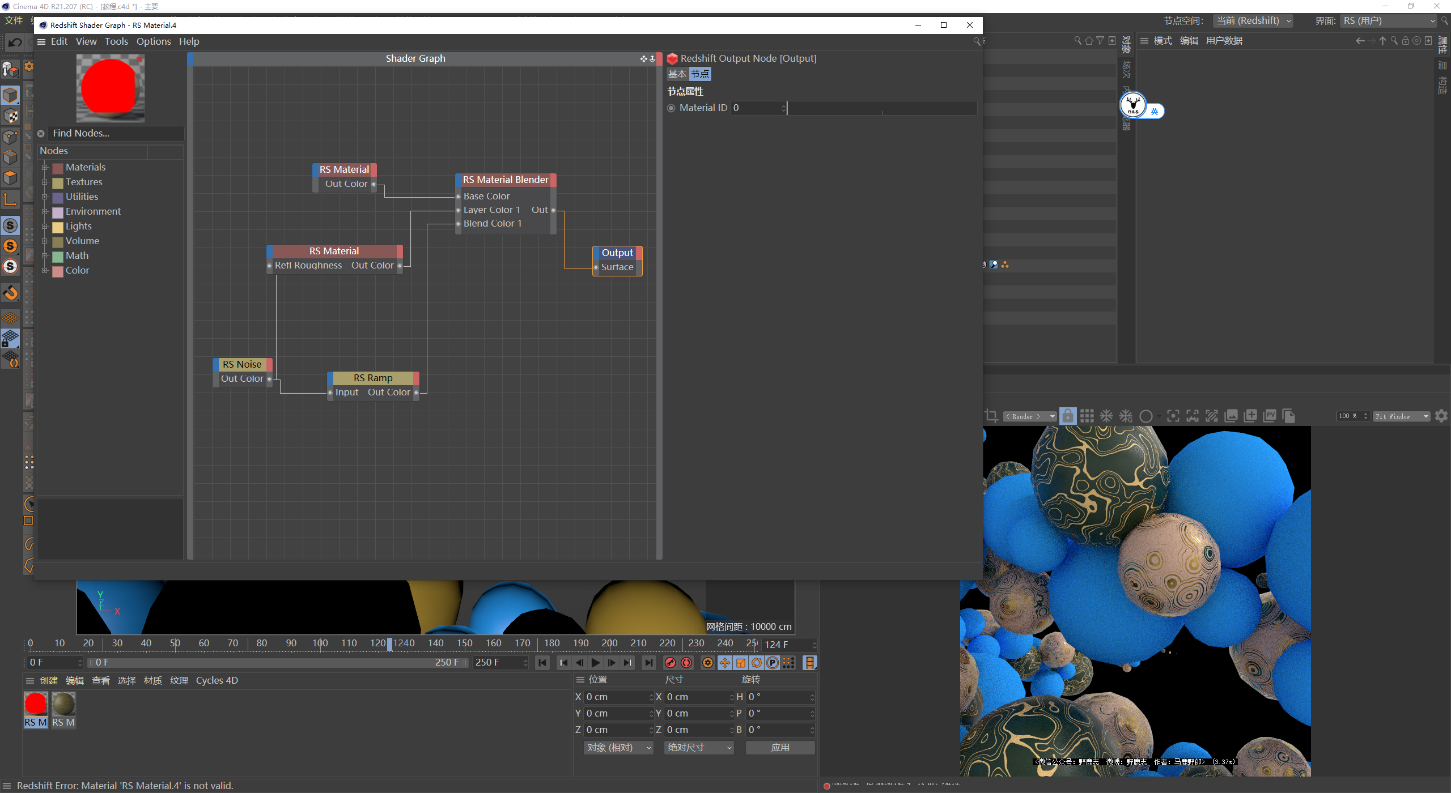Play the animation forward
1451x793 pixels.
[x=596, y=663]
